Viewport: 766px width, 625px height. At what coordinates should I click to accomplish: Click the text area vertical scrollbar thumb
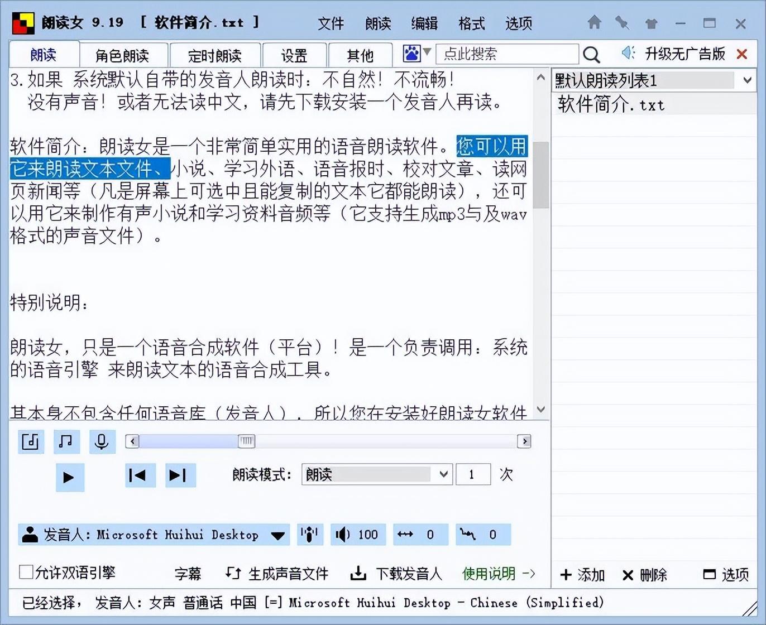tap(540, 175)
